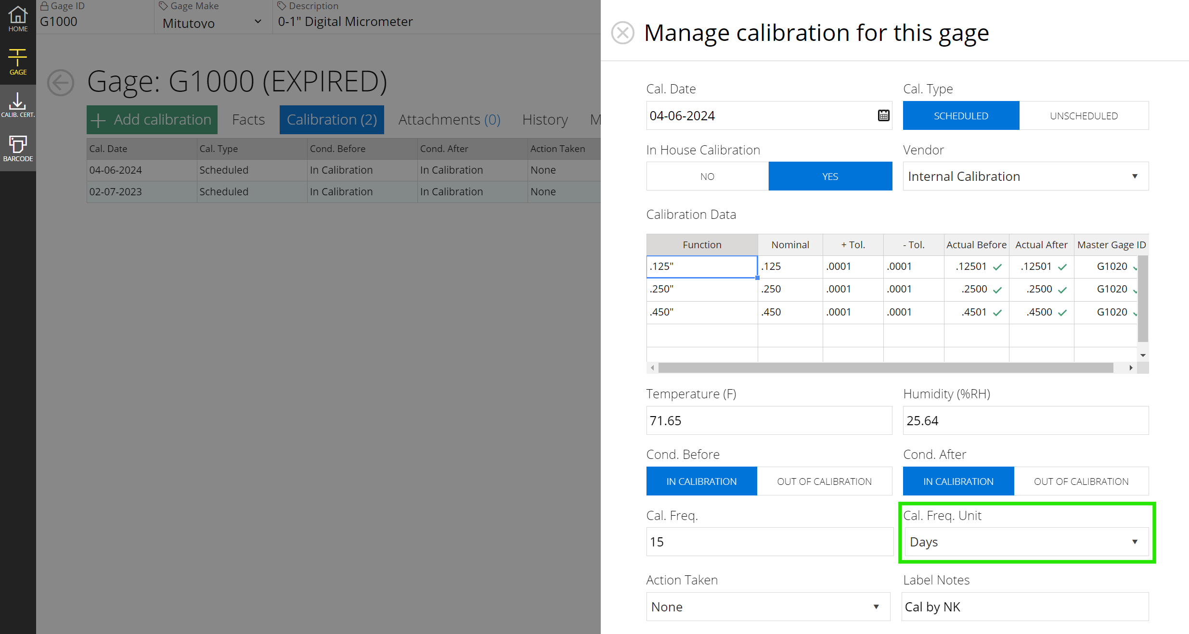This screenshot has width=1189, height=634.
Task: Open the Gage Make dropdown
Action: pos(212,23)
